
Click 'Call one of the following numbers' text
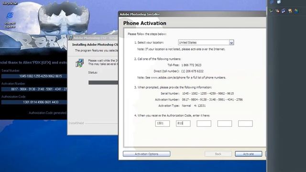159,59
